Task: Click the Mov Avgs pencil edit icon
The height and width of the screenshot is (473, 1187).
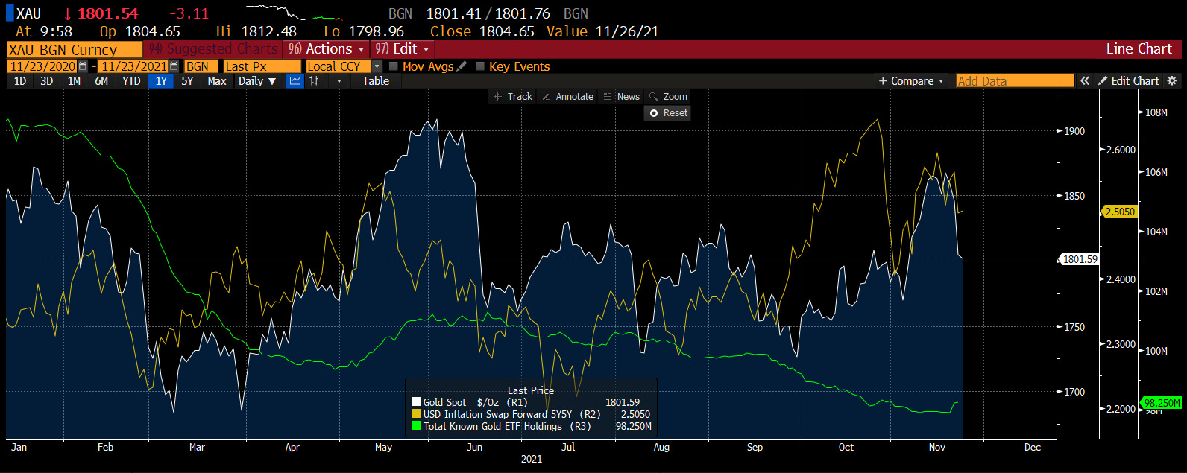Action: tap(462, 66)
